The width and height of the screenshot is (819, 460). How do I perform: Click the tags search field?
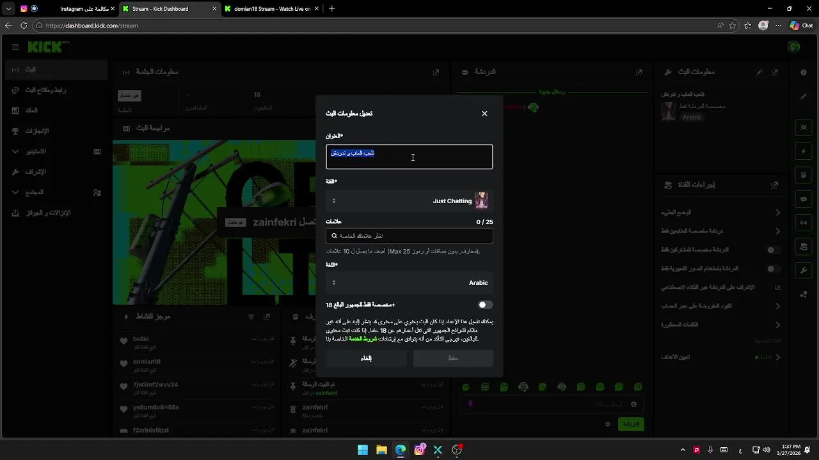409,236
